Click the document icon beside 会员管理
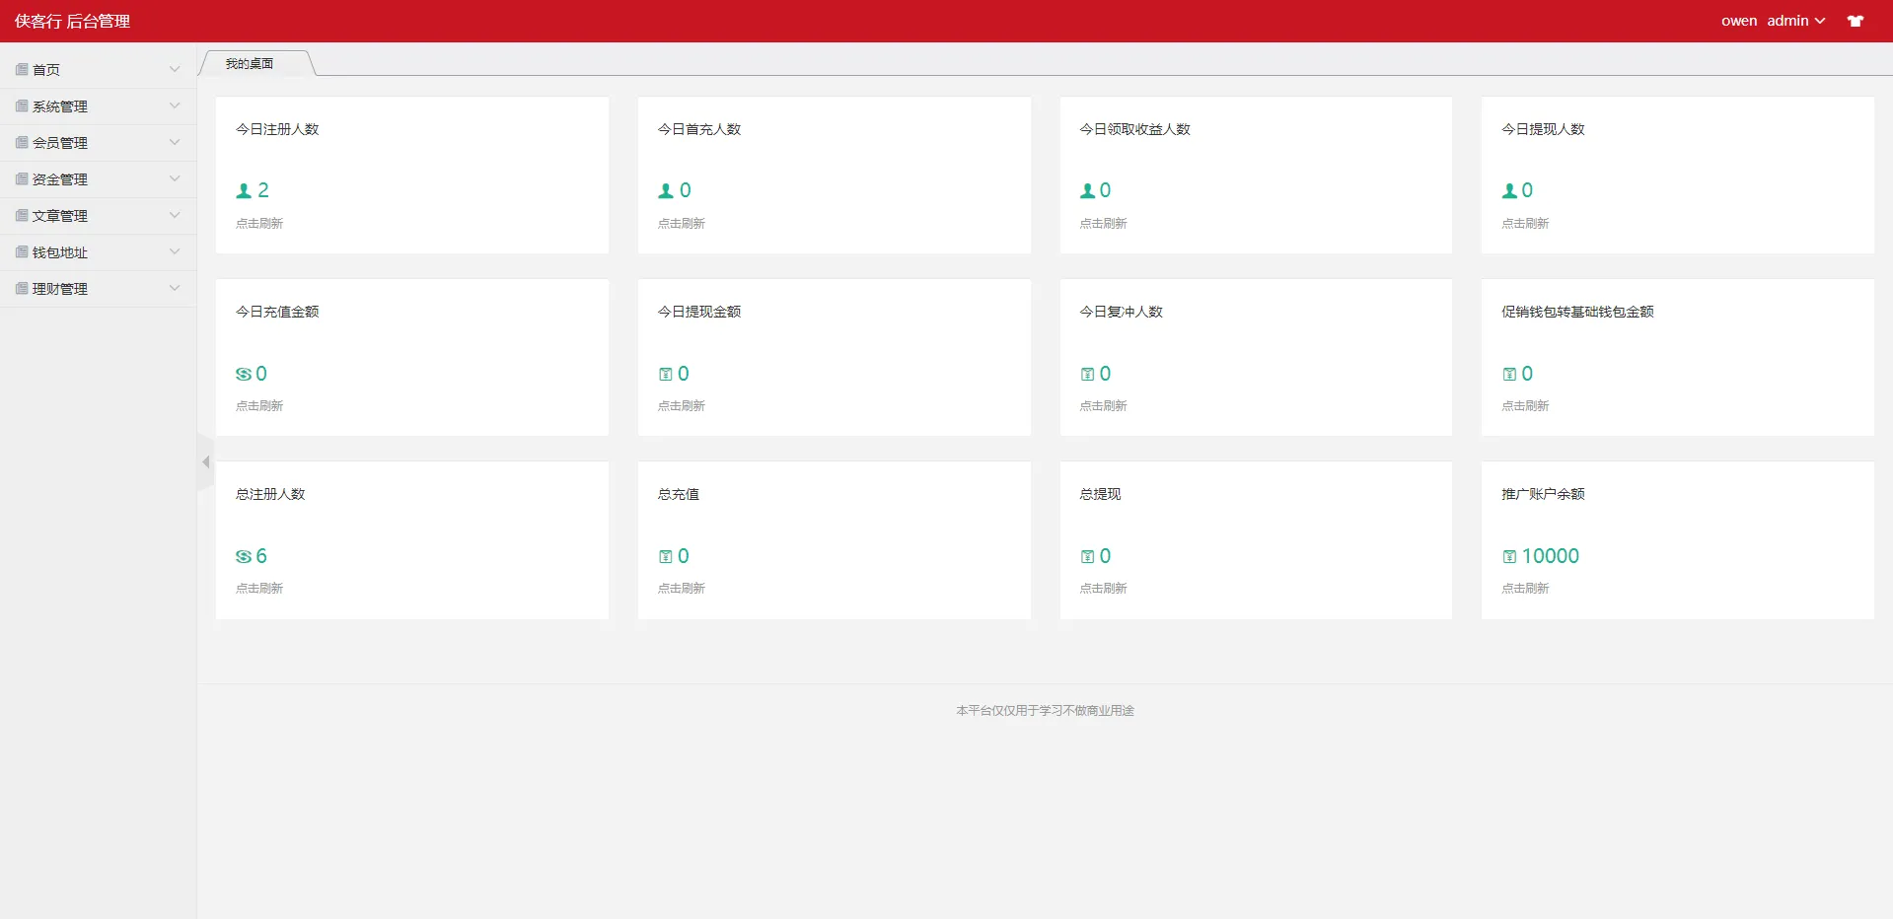Screen dimensions: 1893x919 tap(20, 142)
